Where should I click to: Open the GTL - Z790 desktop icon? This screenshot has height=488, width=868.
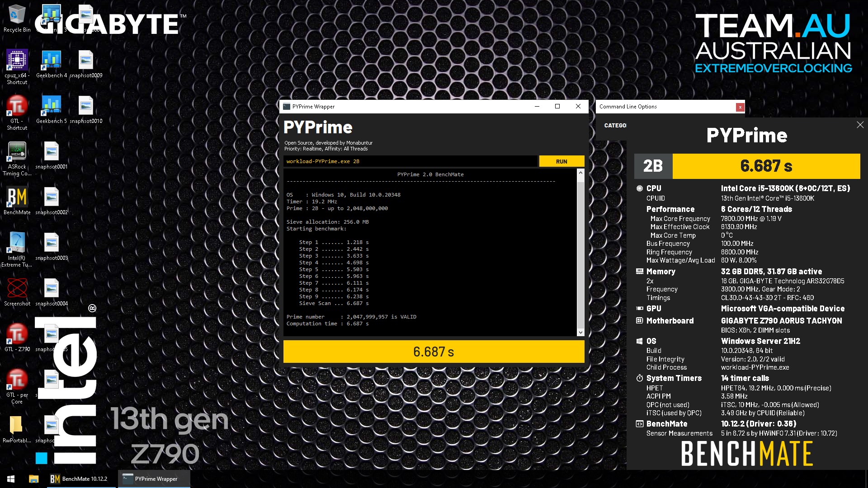click(x=17, y=338)
